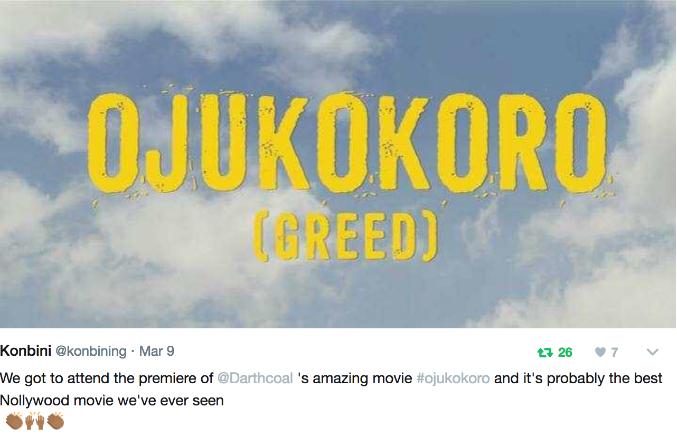This screenshot has width=677, height=436.
Task: Open the @konbining handle link
Action: [91, 352]
